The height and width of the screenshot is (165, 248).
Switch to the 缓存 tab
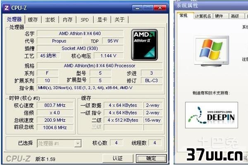pyautogui.click(x=33, y=20)
